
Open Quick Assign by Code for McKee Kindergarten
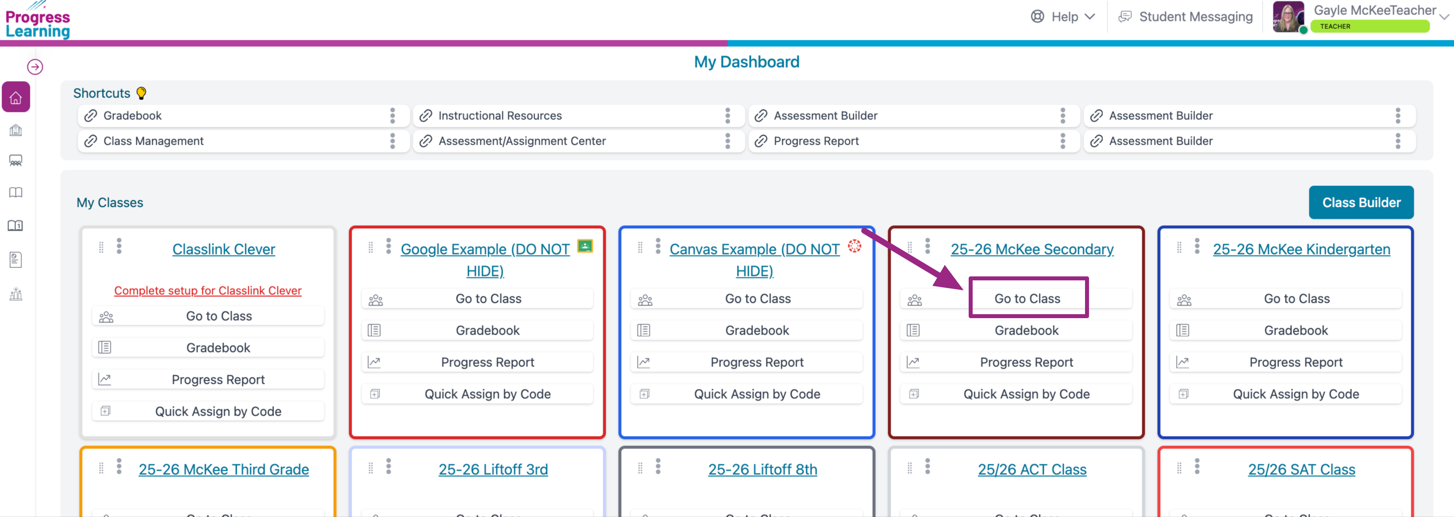1295,394
